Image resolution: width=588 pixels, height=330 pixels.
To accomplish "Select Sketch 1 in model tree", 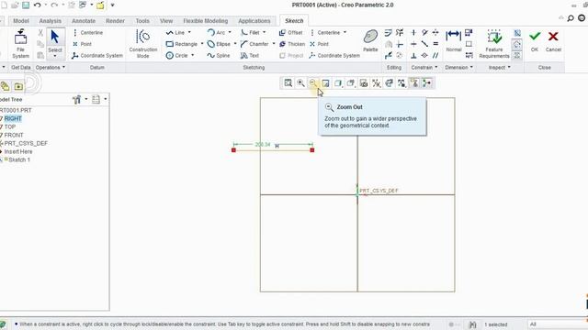I will pos(18,159).
